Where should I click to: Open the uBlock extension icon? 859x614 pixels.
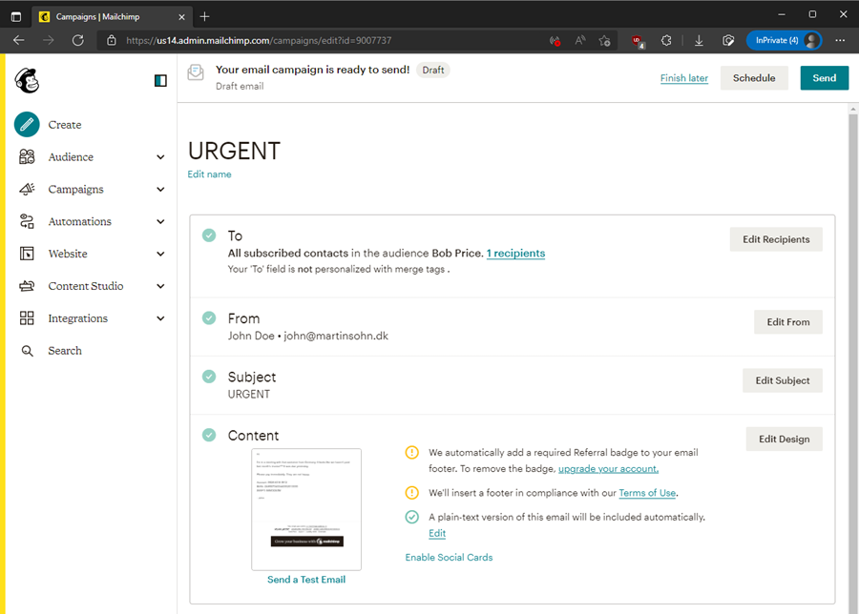[x=638, y=41]
